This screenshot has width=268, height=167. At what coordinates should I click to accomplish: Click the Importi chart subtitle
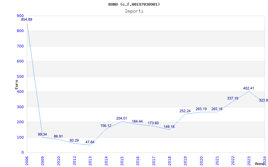(x=134, y=11)
